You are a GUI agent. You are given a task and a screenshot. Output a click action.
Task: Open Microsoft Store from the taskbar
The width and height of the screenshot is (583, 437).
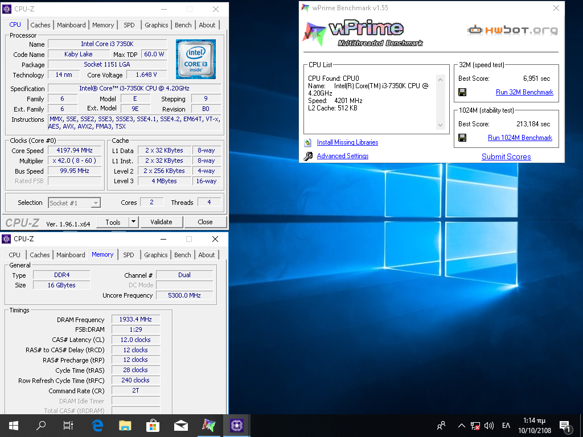click(153, 426)
